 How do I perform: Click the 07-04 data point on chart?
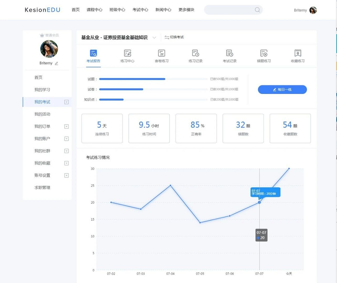(x=170, y=185)
